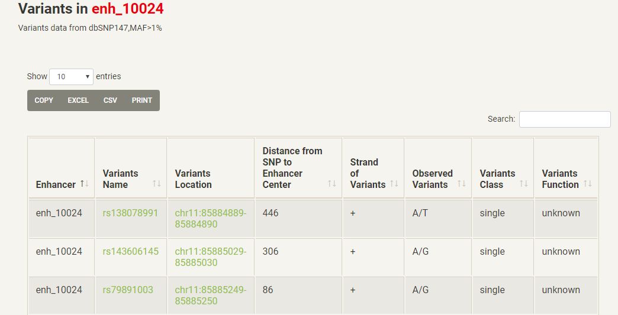618x315 pixels.
Task: Sort table by Enhancer column arrows
Action: click(x=85, y=184)
